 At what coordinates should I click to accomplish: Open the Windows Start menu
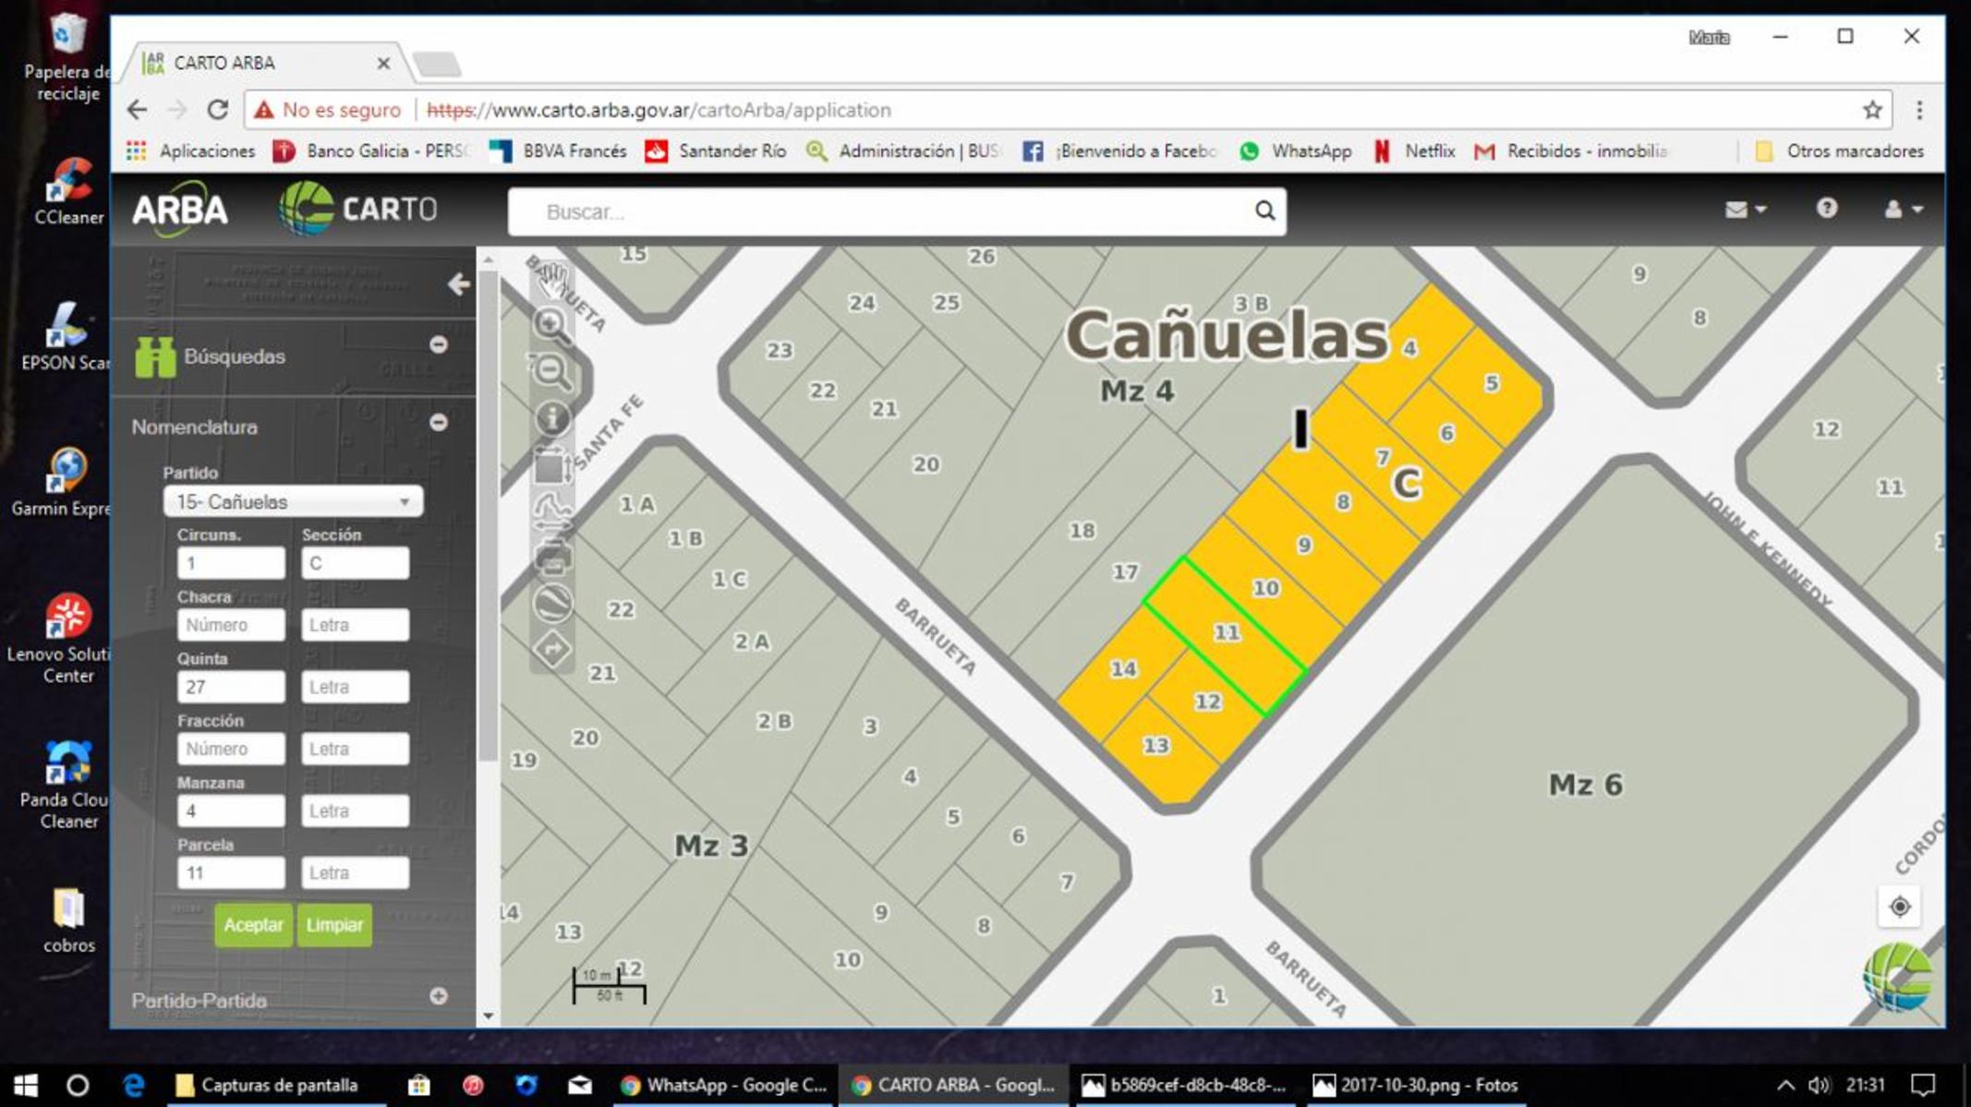point(26,1085)
